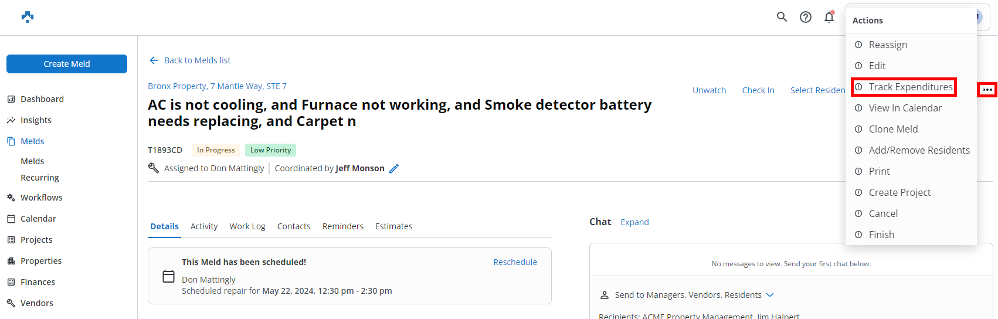998x319 pixels.
Task: Open the help question mark icon
Action: click(806, 17)
